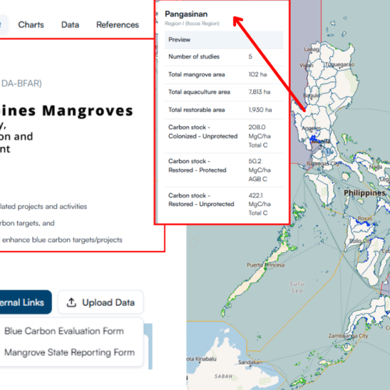Select the References tab

click(x=118, y=25)
